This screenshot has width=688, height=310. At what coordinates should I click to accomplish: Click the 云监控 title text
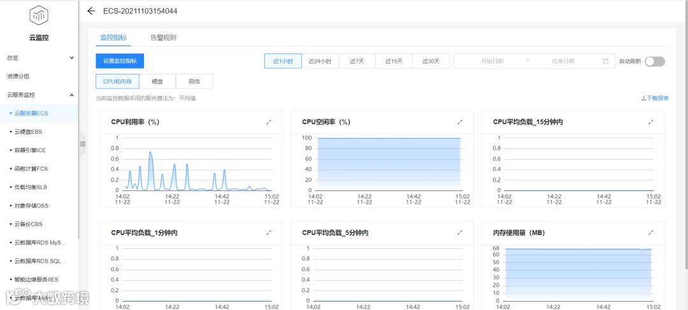point(39,38)
